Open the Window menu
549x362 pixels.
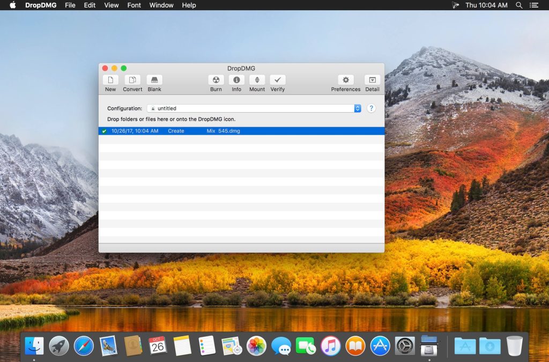[161, 5]
